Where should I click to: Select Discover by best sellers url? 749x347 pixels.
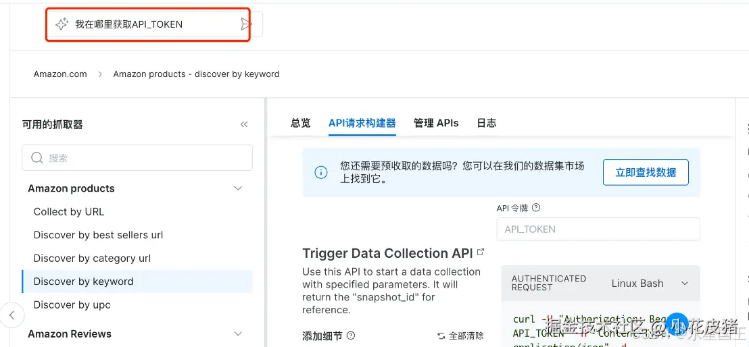pyautogui.click(x=99, y=235)
